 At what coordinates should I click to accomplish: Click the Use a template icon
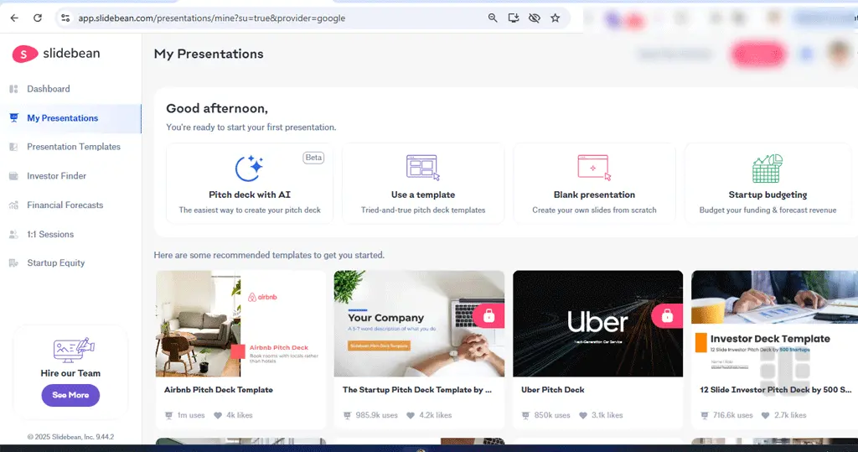tap(422, 167)
